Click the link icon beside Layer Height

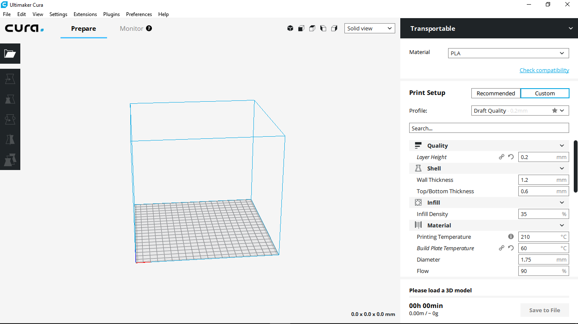(x=501, y=157)
